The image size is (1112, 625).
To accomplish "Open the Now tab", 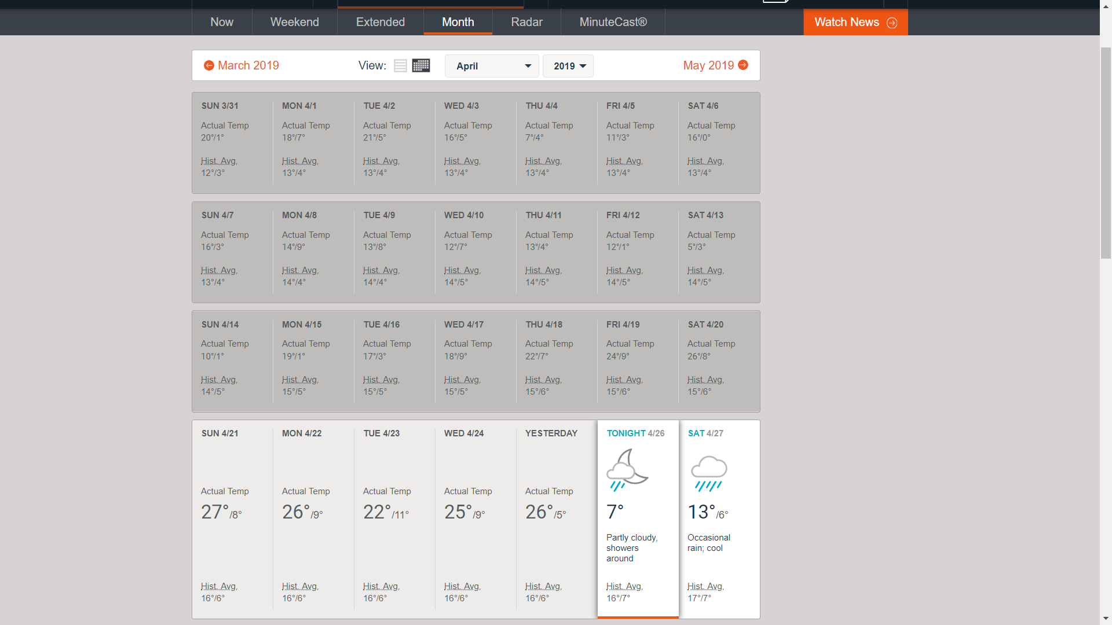I will tap(222, 22).
